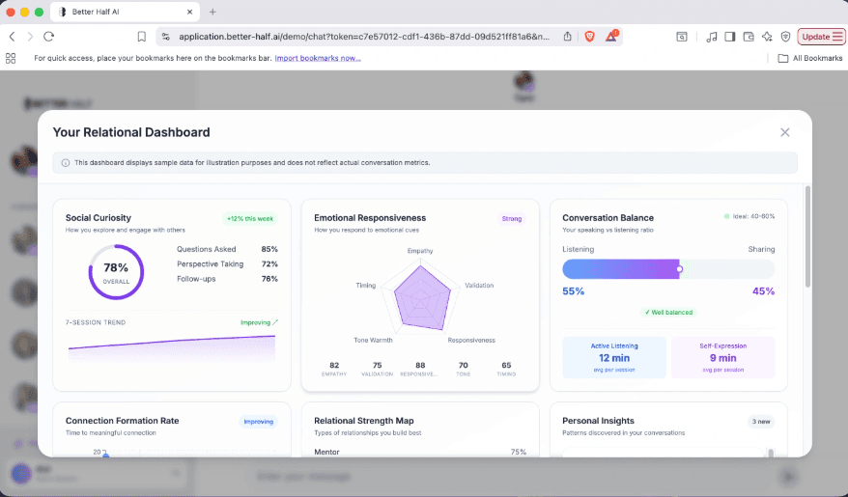
Task: Click the Improving badge on Connection Formation Rate
Action: click(258, 422)
